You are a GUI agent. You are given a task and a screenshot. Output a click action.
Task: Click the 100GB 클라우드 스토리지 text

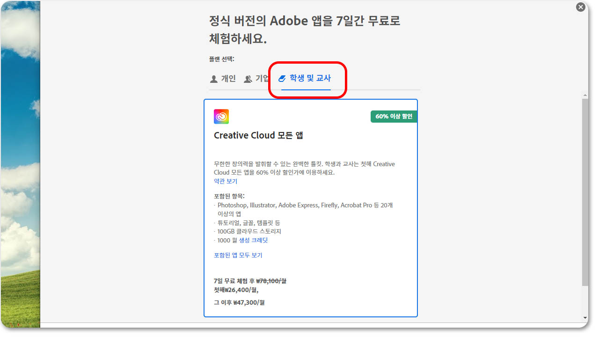[249, 231]
